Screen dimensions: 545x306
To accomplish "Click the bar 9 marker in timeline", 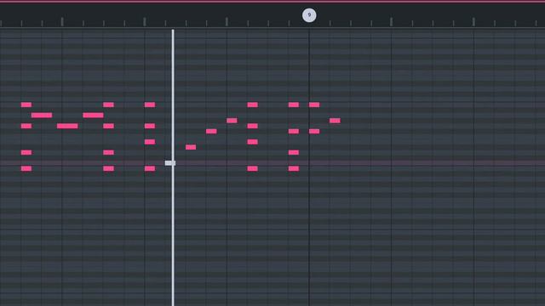I will click(309, 15).
